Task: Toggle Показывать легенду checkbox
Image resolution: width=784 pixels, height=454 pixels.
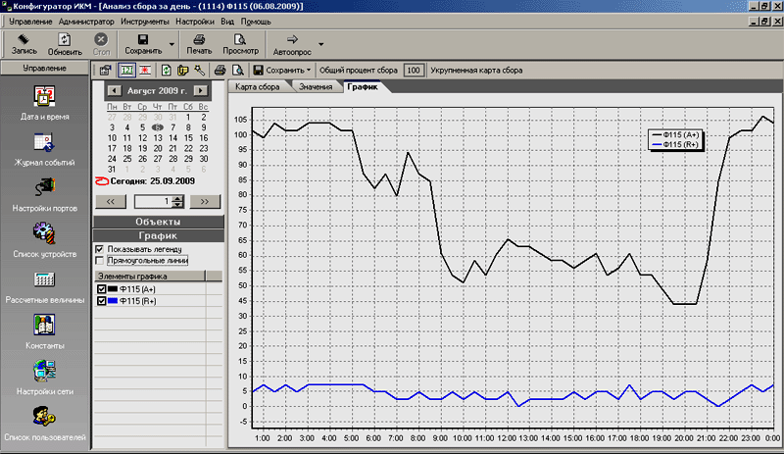Action: [x=100, y=249]
